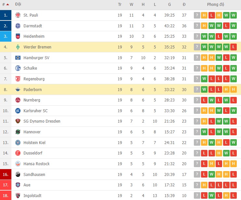Click the Ingolstadt club logo
241x200 pixels.
[18, 196]
